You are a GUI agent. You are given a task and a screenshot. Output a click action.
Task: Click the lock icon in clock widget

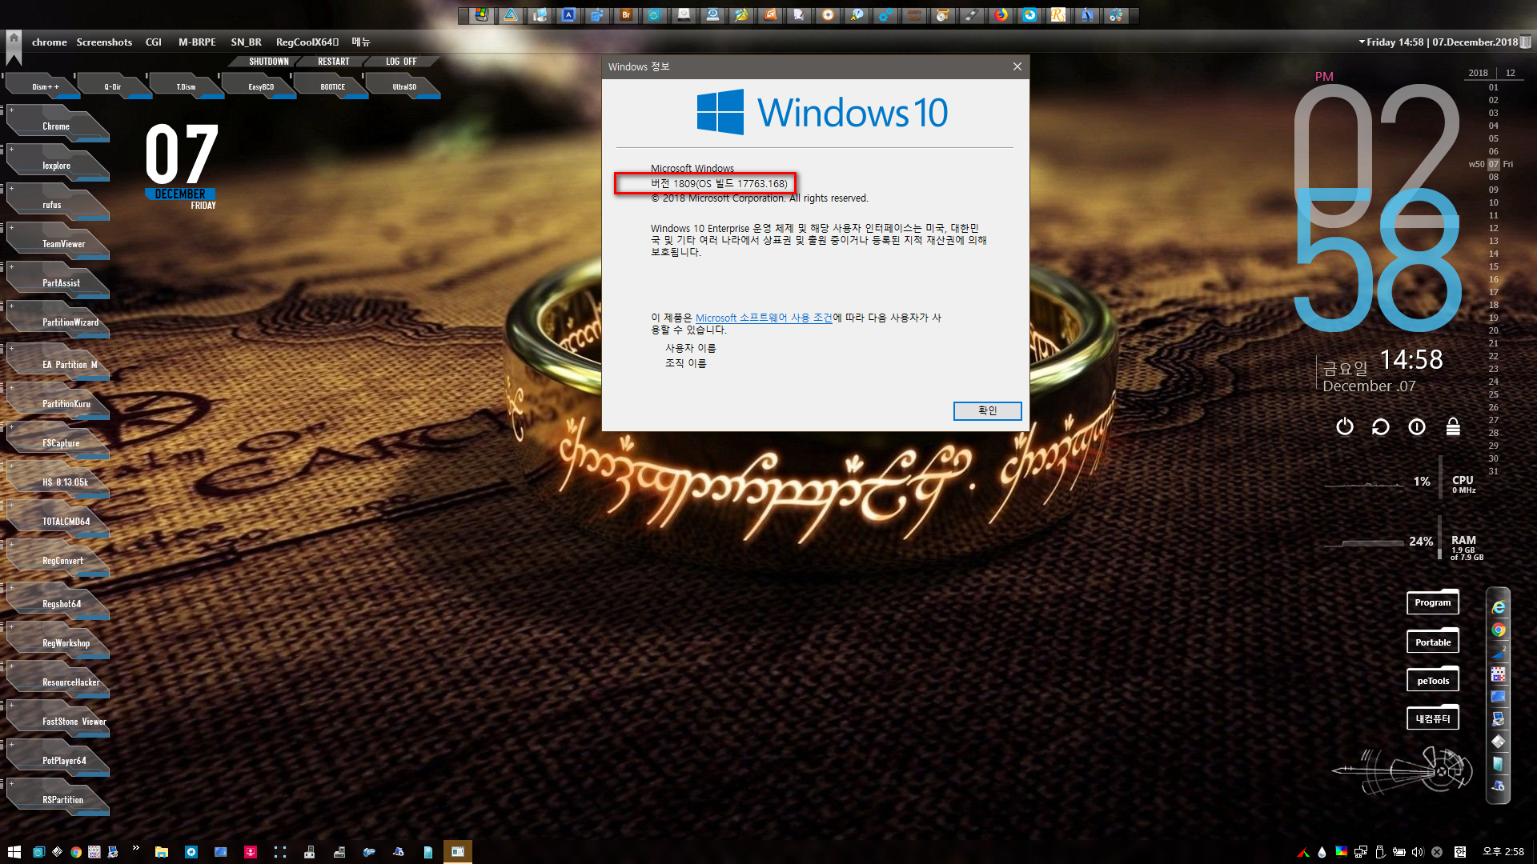[x=1453, y=427]
